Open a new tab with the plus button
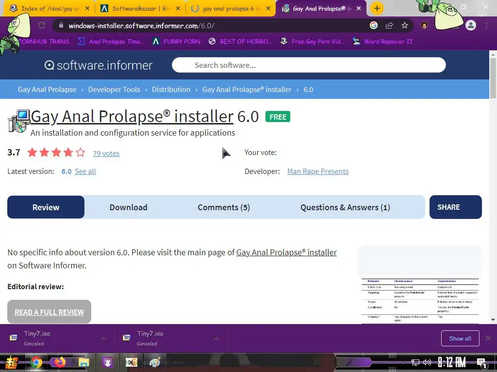Image resolution: width=497 pixels, height=372 pixels. tap(377, 8)
